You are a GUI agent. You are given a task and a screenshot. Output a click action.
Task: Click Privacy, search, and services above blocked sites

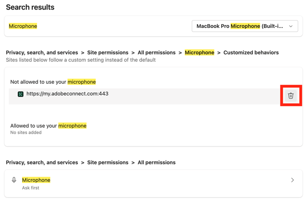tap(42, 53)
